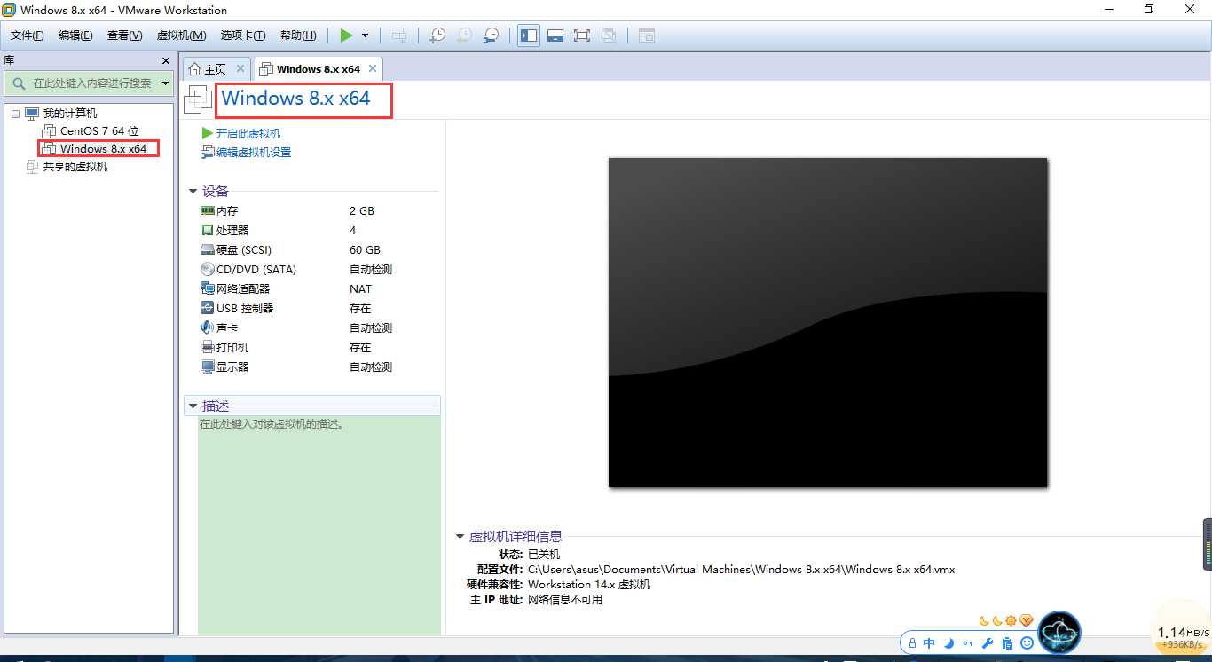1212x662 pixels.
Task: Toggle the IME punctuation mode icon
Action: (x=967, y=643)
